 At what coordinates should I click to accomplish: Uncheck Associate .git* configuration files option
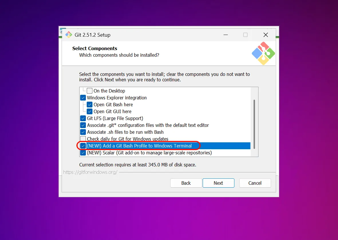tap(83, 125)
